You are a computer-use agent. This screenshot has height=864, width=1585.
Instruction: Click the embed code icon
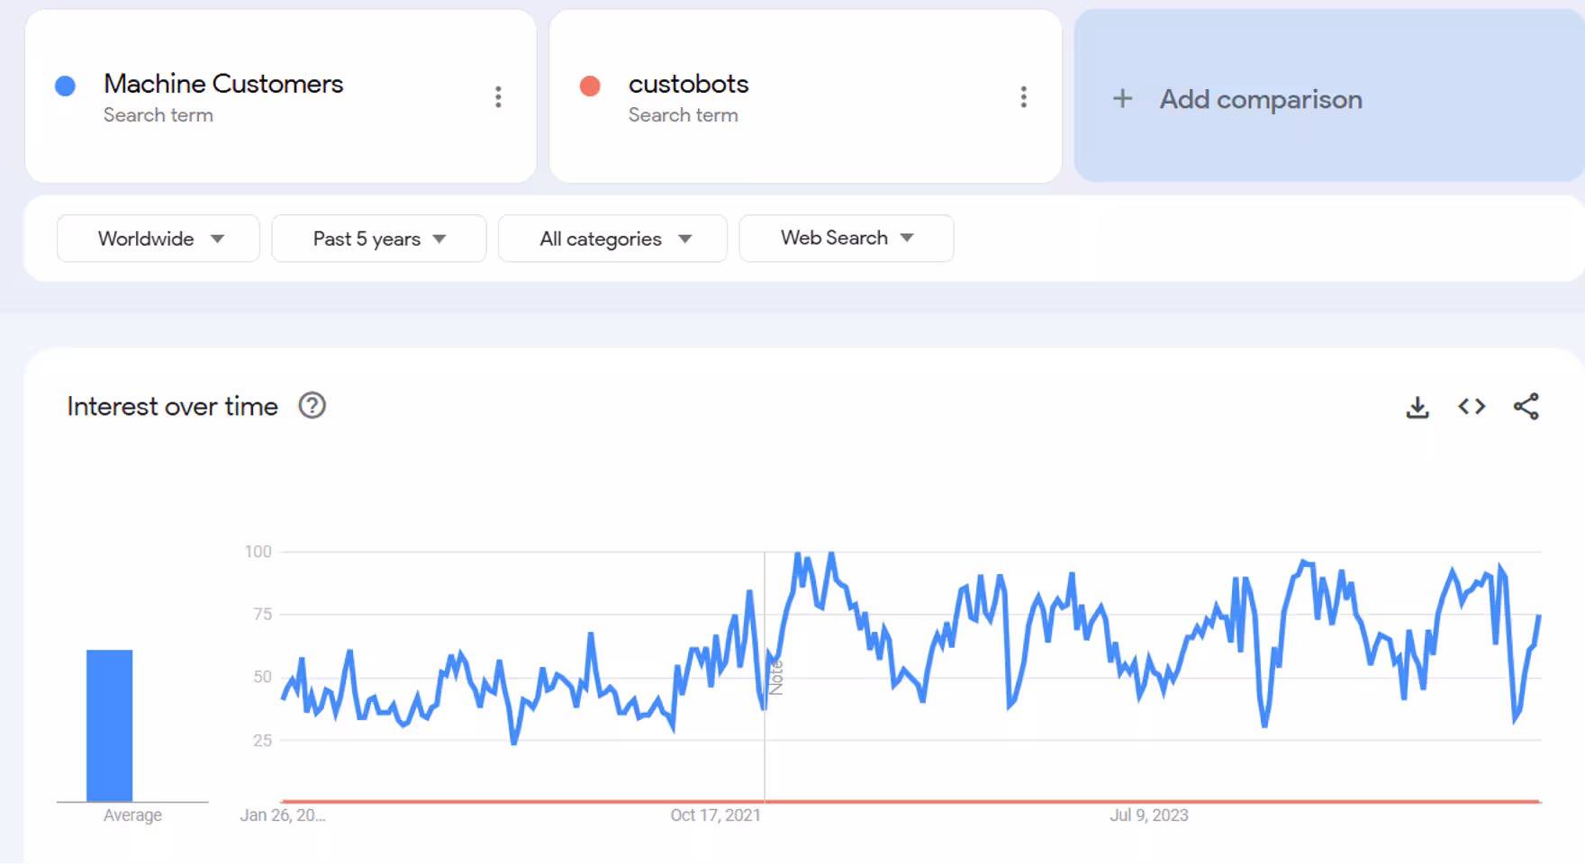tap(1472, 407)
